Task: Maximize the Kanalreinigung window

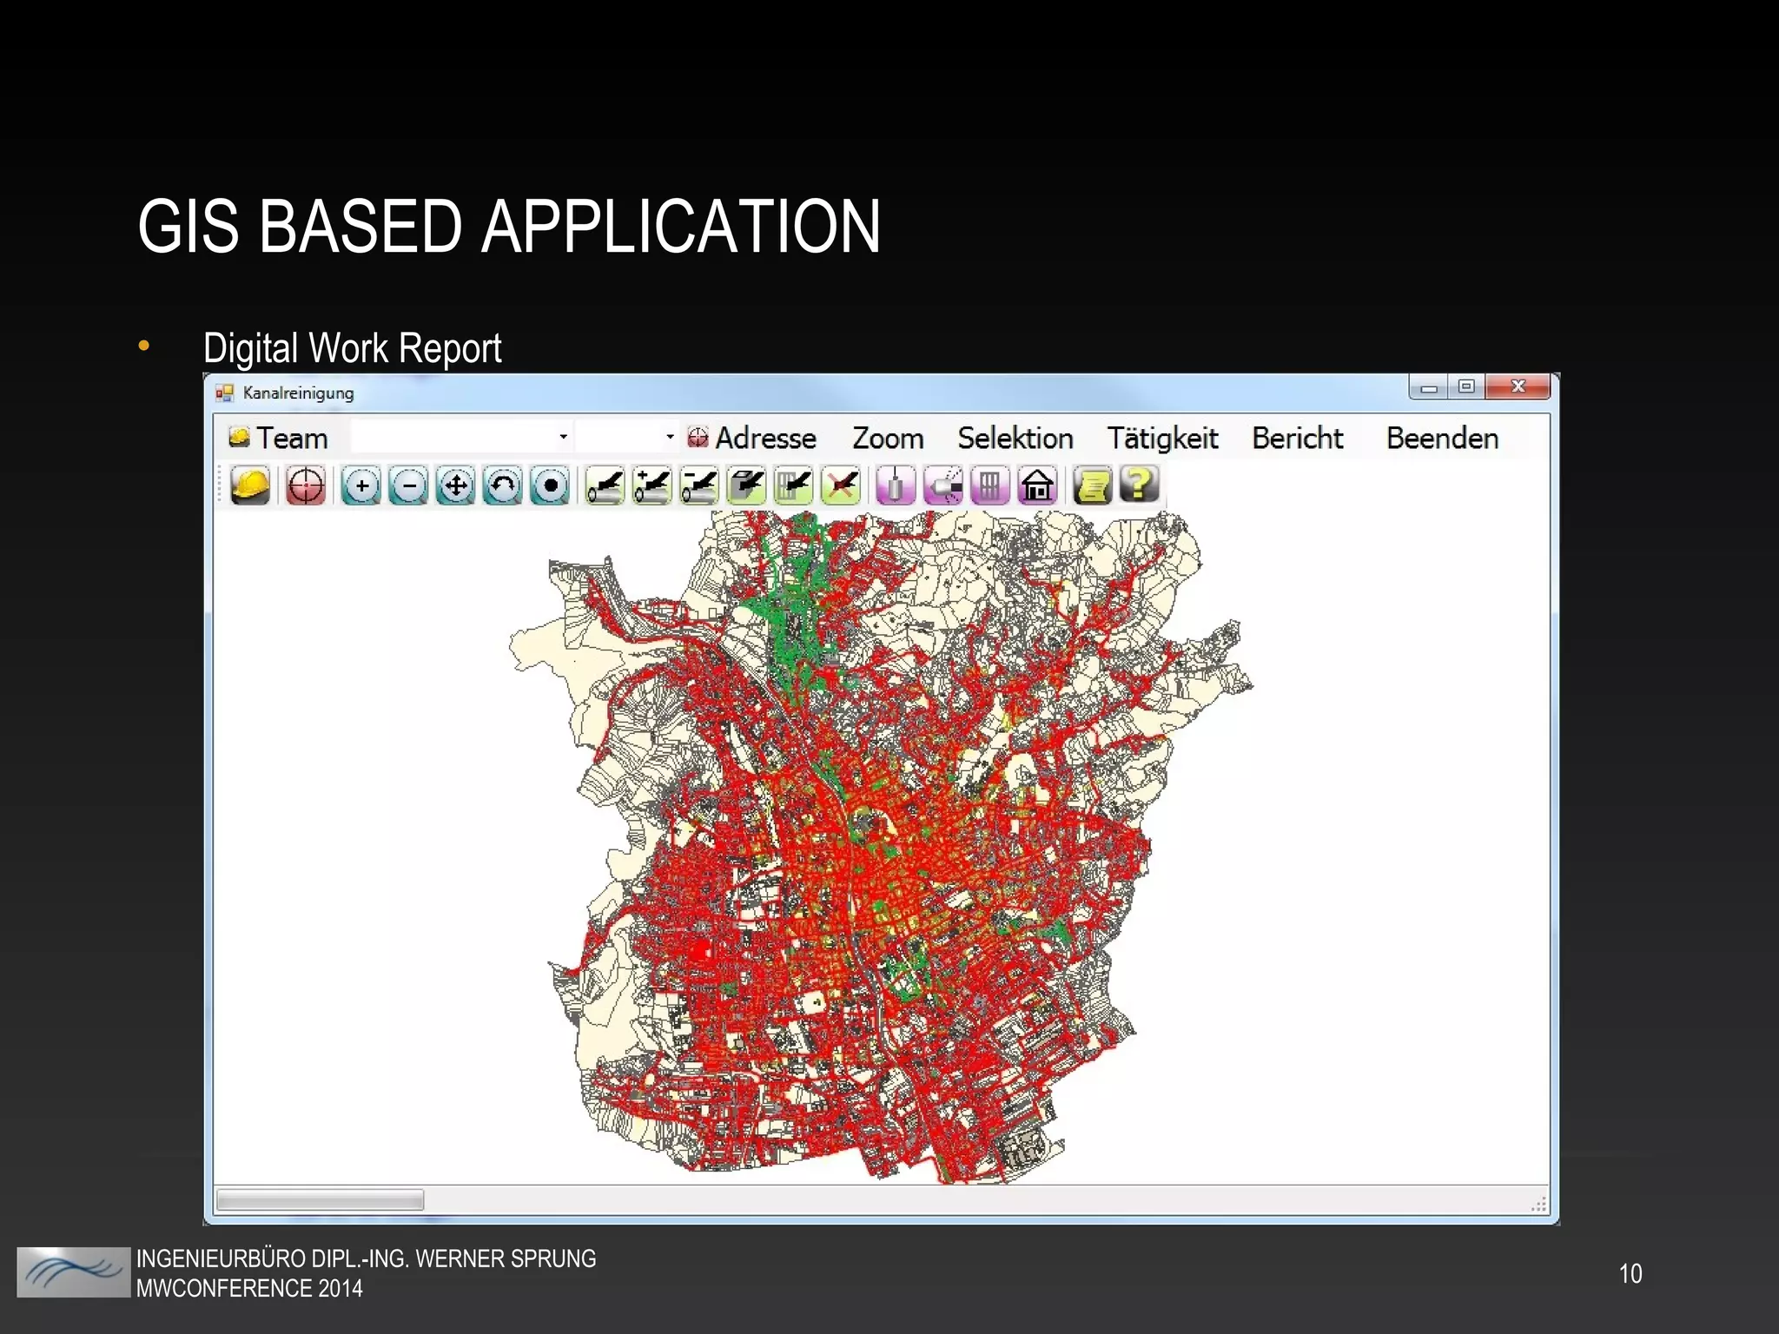Action: (x=1466, y=387)
